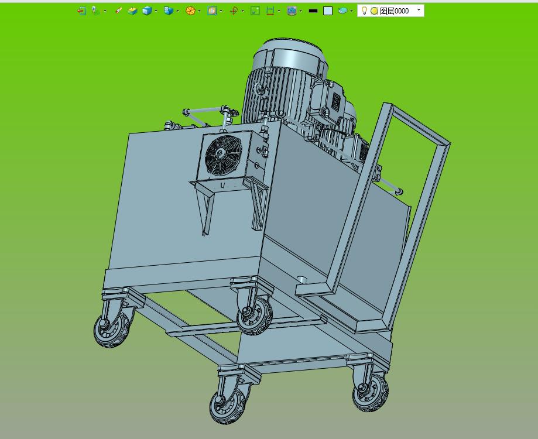Image resolution: width=538 pixels, height=439 pixels.
Task: Click the orange section wheel icon
Action: point(190,11)
